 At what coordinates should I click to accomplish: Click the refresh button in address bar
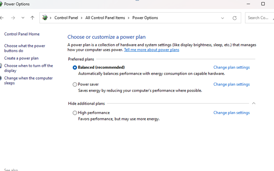[234, 18]
